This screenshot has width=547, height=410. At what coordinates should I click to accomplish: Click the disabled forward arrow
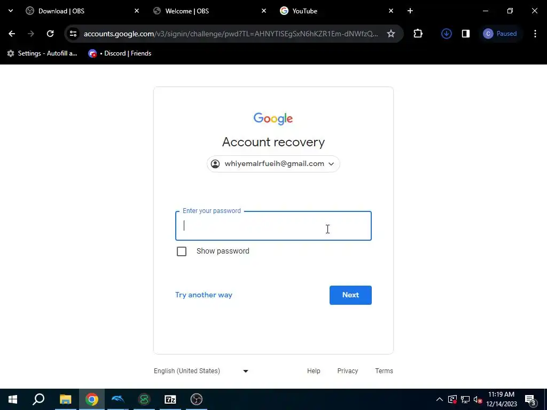pos(31,34)
